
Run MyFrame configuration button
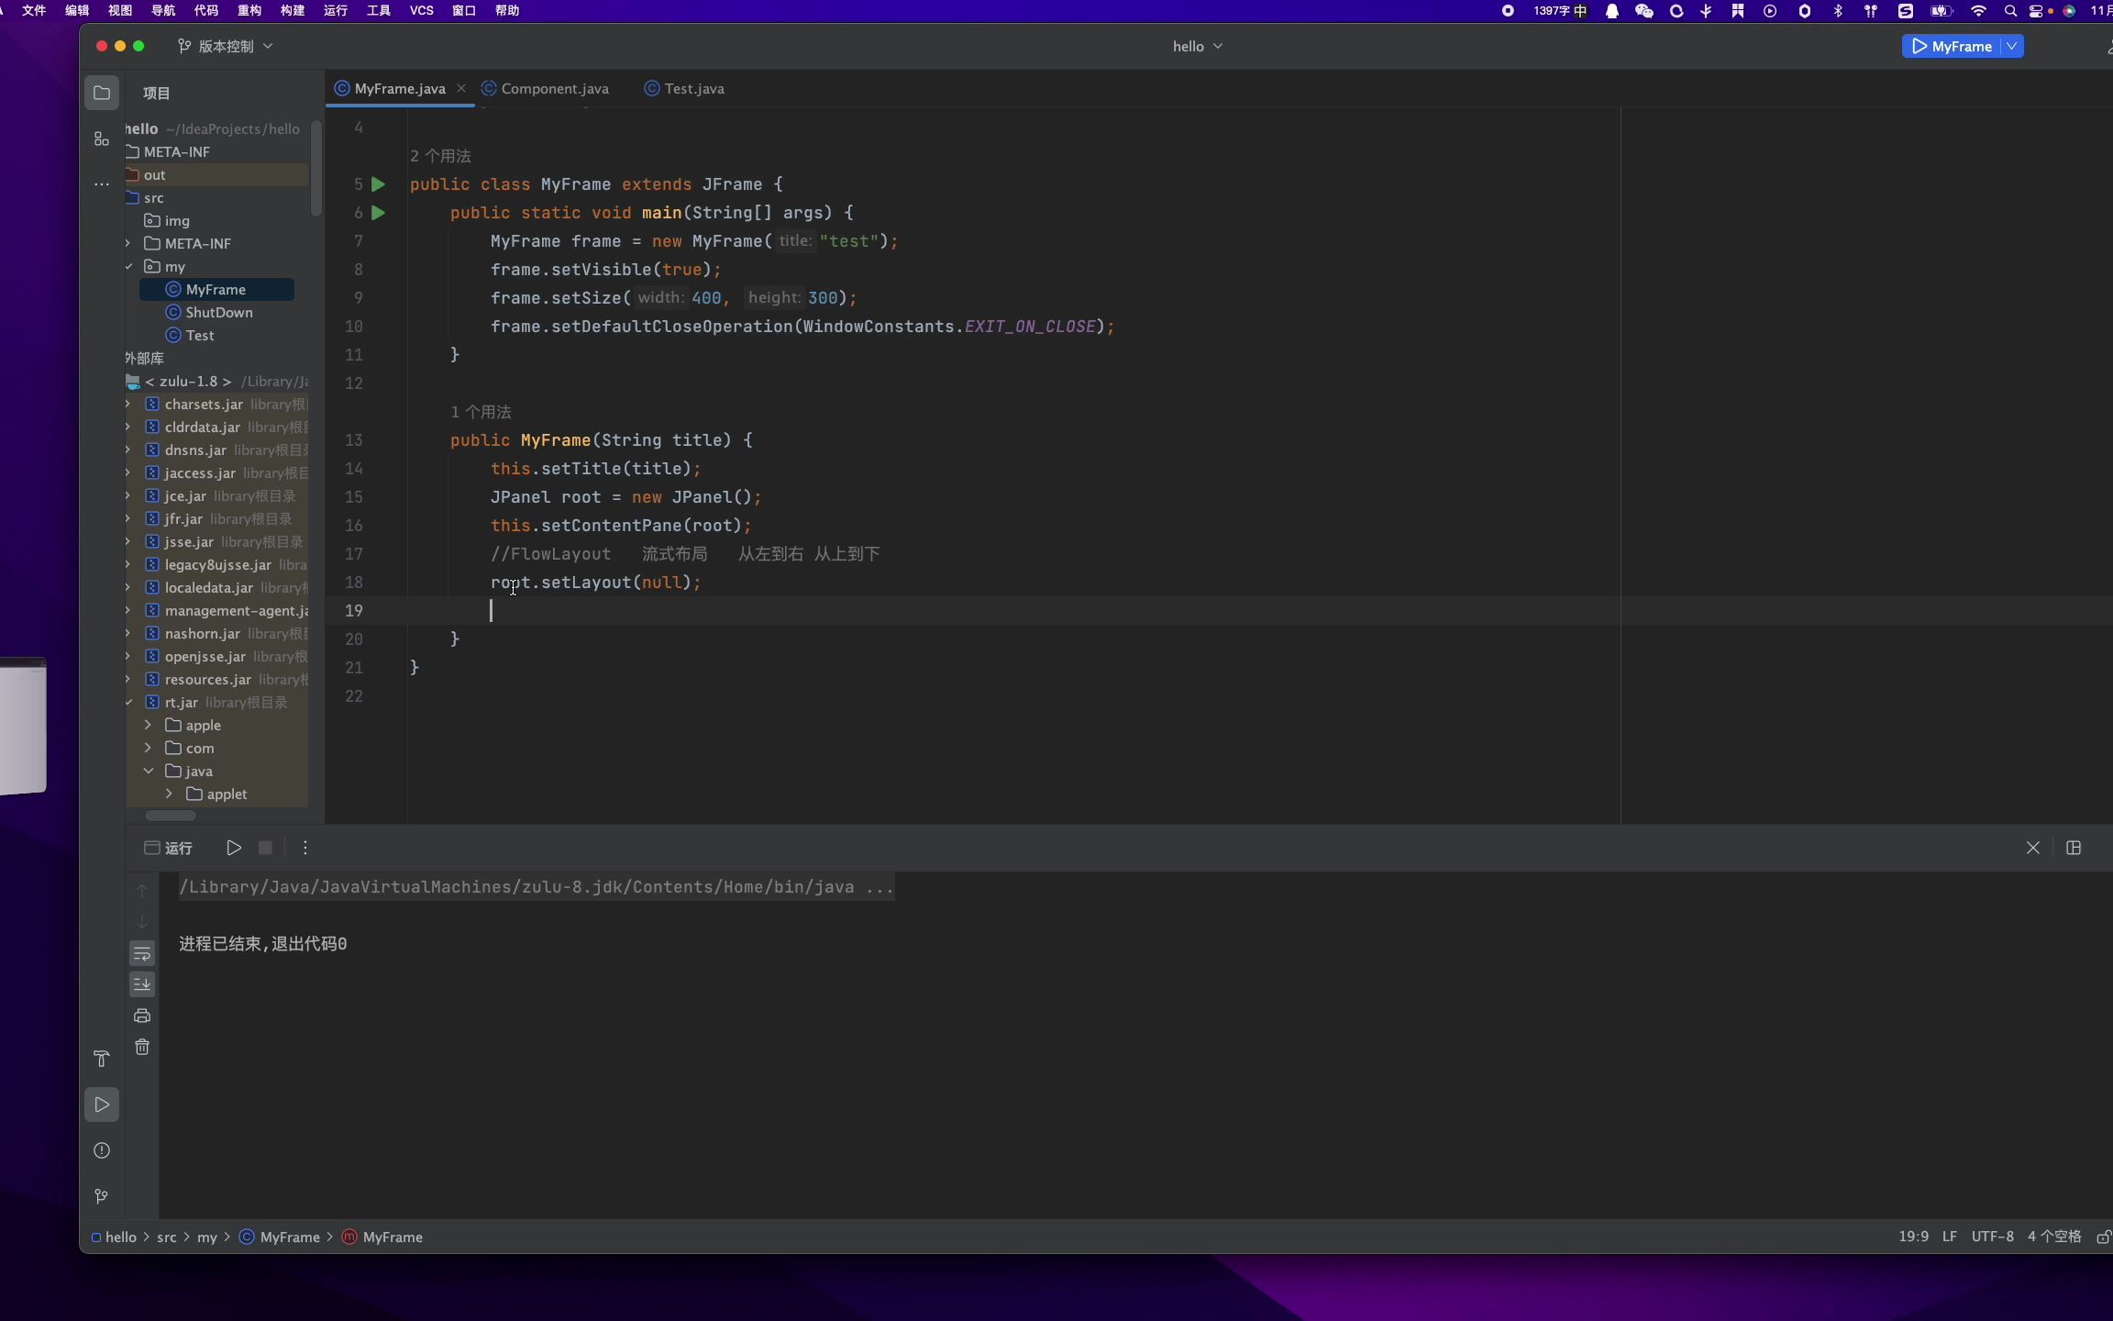pyautogui.click(x=1952, y=46)
